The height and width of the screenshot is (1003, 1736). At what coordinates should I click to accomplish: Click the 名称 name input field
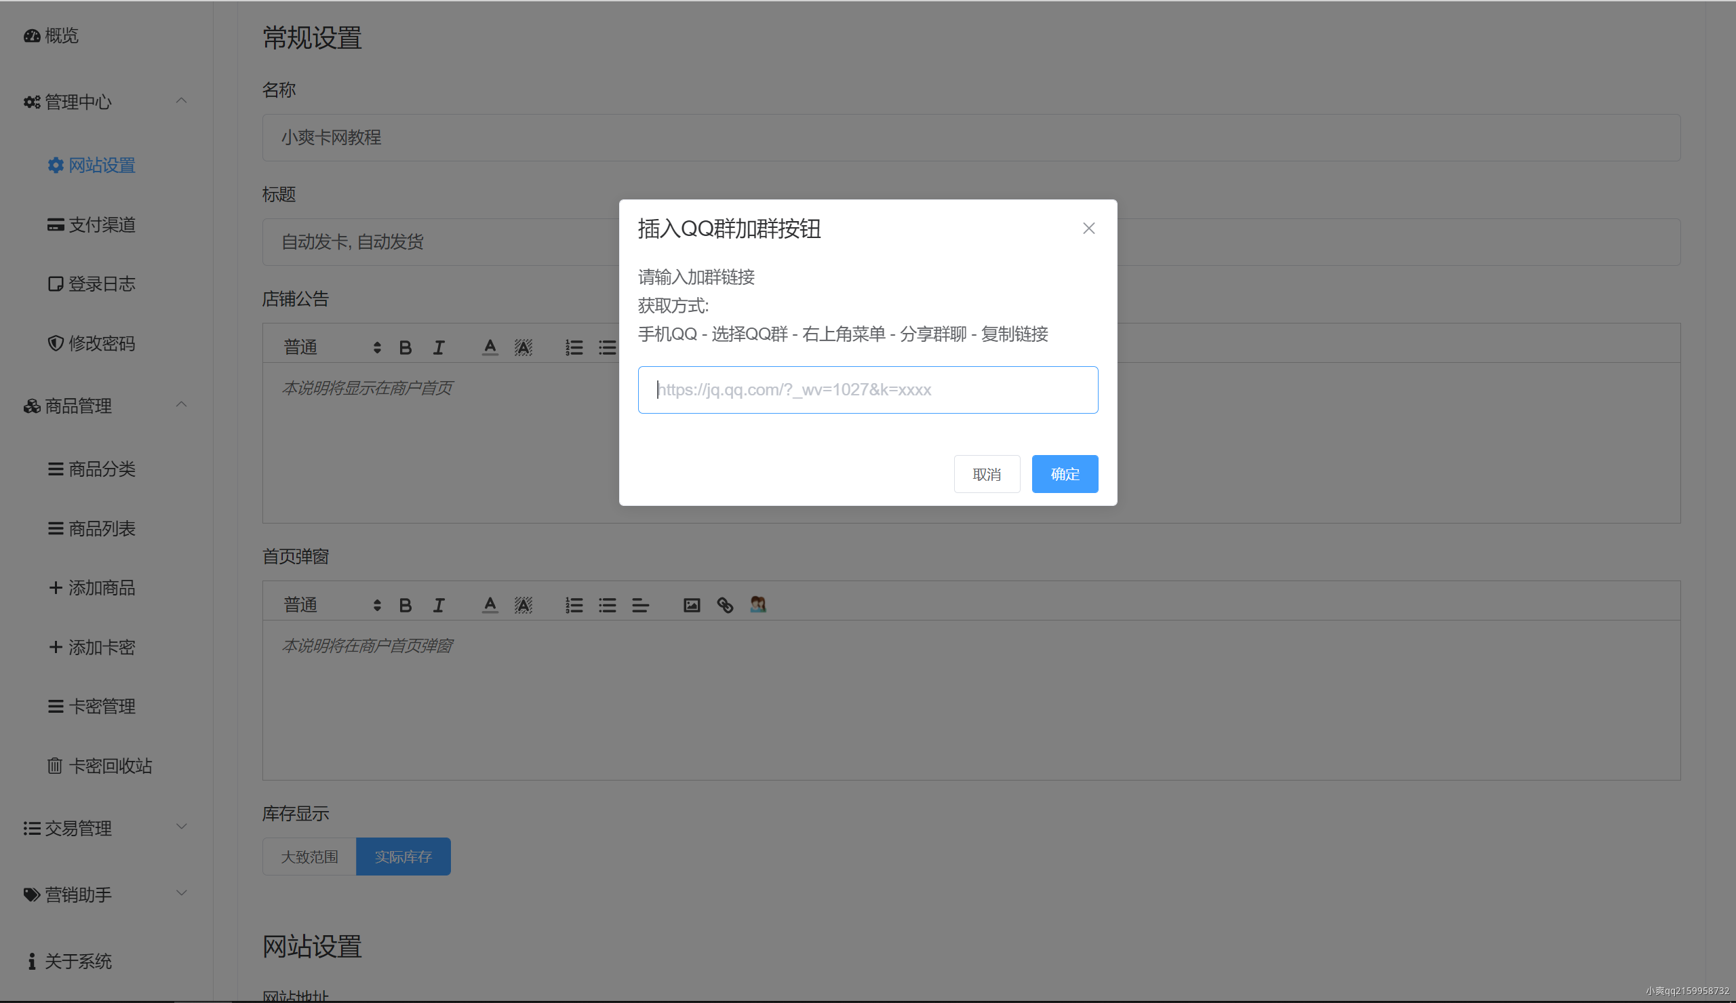[x=971, y=138]
